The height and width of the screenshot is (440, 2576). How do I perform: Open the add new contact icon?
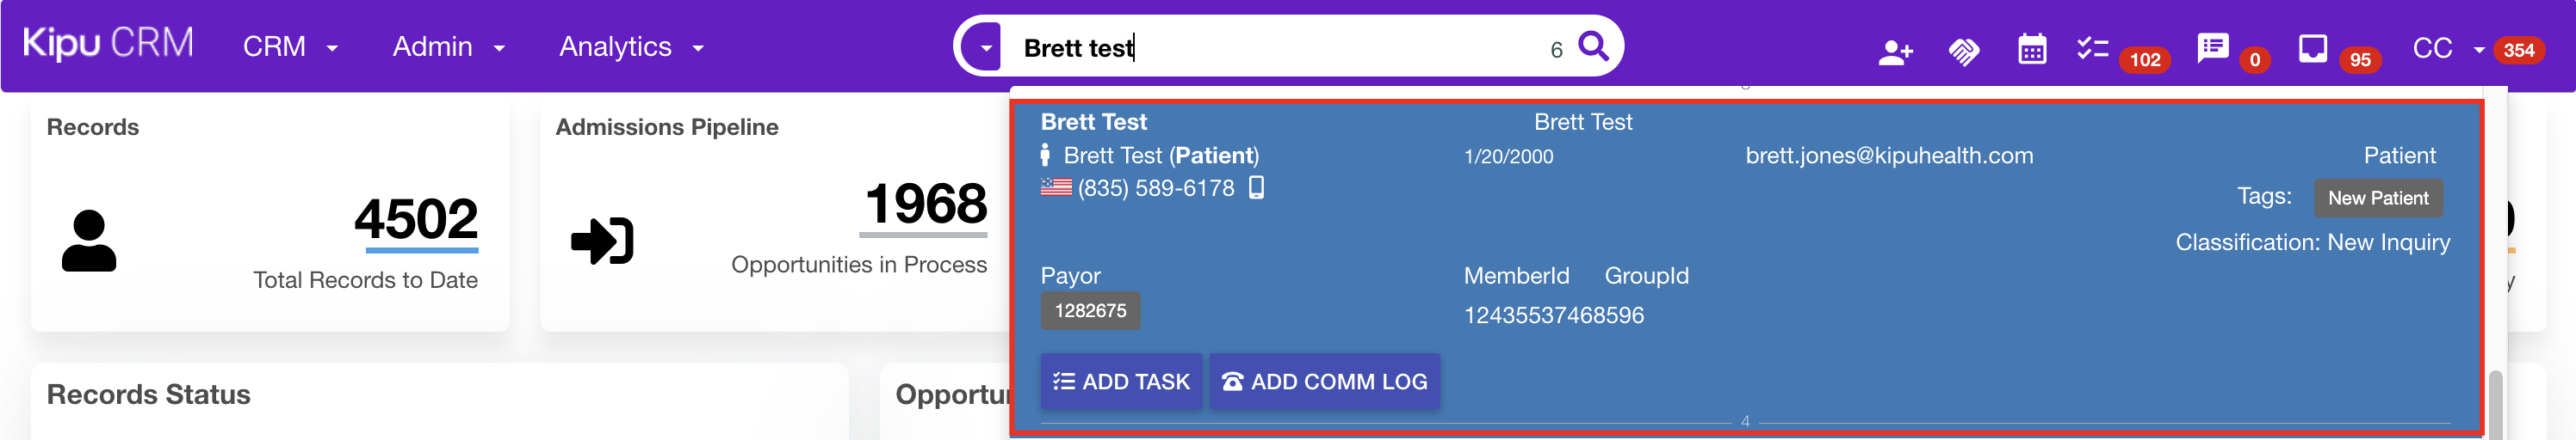pos(1895,52)
